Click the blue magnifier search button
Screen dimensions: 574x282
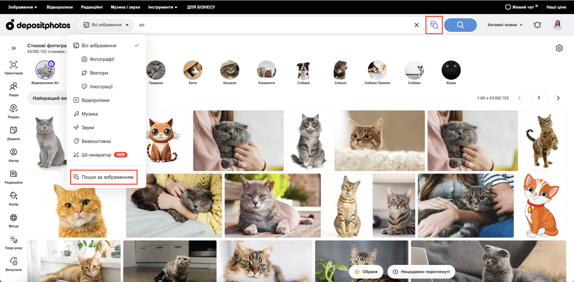(x=460, y=25)
